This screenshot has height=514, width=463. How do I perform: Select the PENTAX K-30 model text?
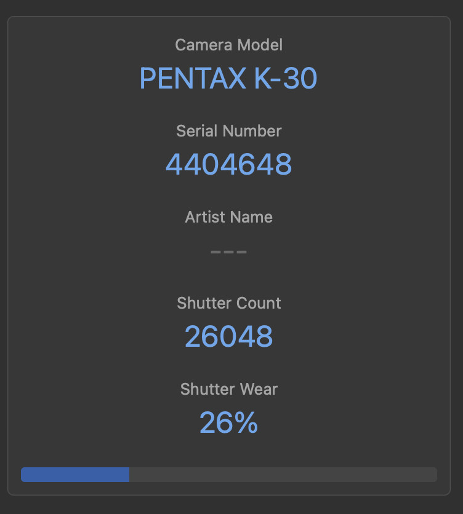tap(228, 78)
